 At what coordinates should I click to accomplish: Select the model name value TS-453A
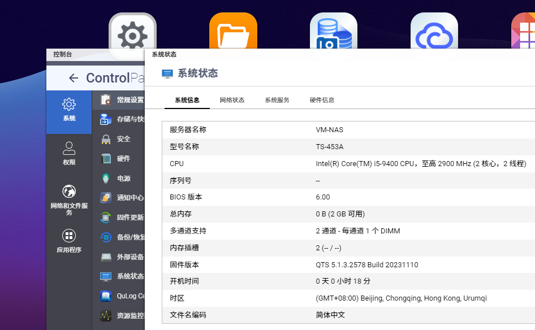[x=329, y=147]
